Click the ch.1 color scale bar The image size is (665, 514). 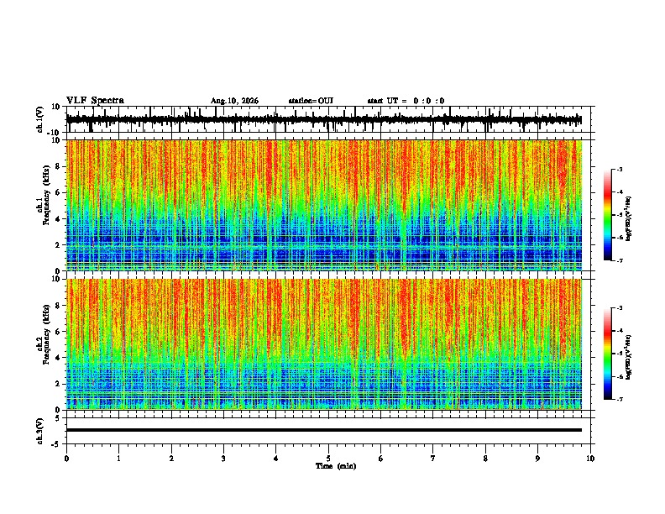point(607,215)
